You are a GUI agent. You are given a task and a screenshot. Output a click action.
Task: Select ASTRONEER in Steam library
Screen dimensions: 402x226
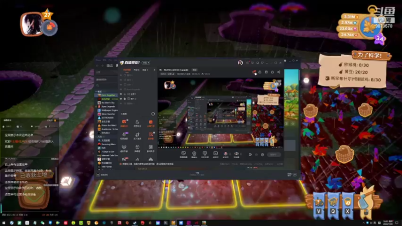click(107, 118)
